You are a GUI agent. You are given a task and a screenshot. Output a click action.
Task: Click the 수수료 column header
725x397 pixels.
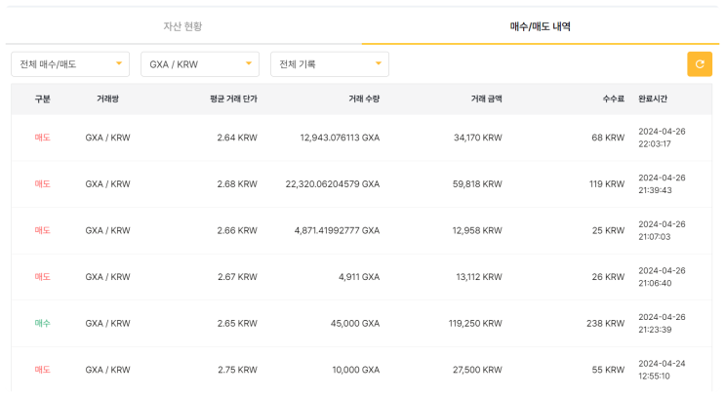point(613,99)
